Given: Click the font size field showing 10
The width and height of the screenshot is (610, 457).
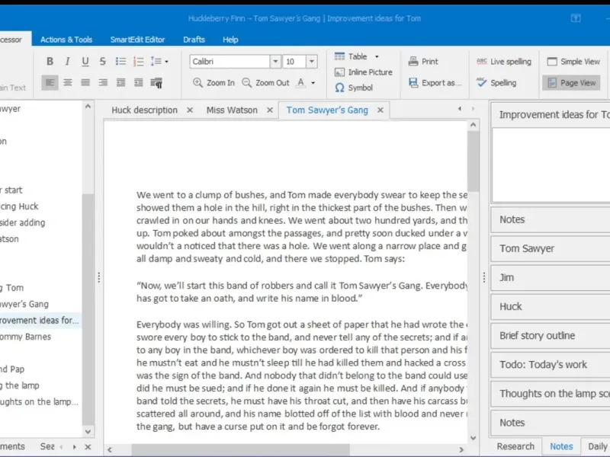Looking at the screenshot, I should pos(294,62).
